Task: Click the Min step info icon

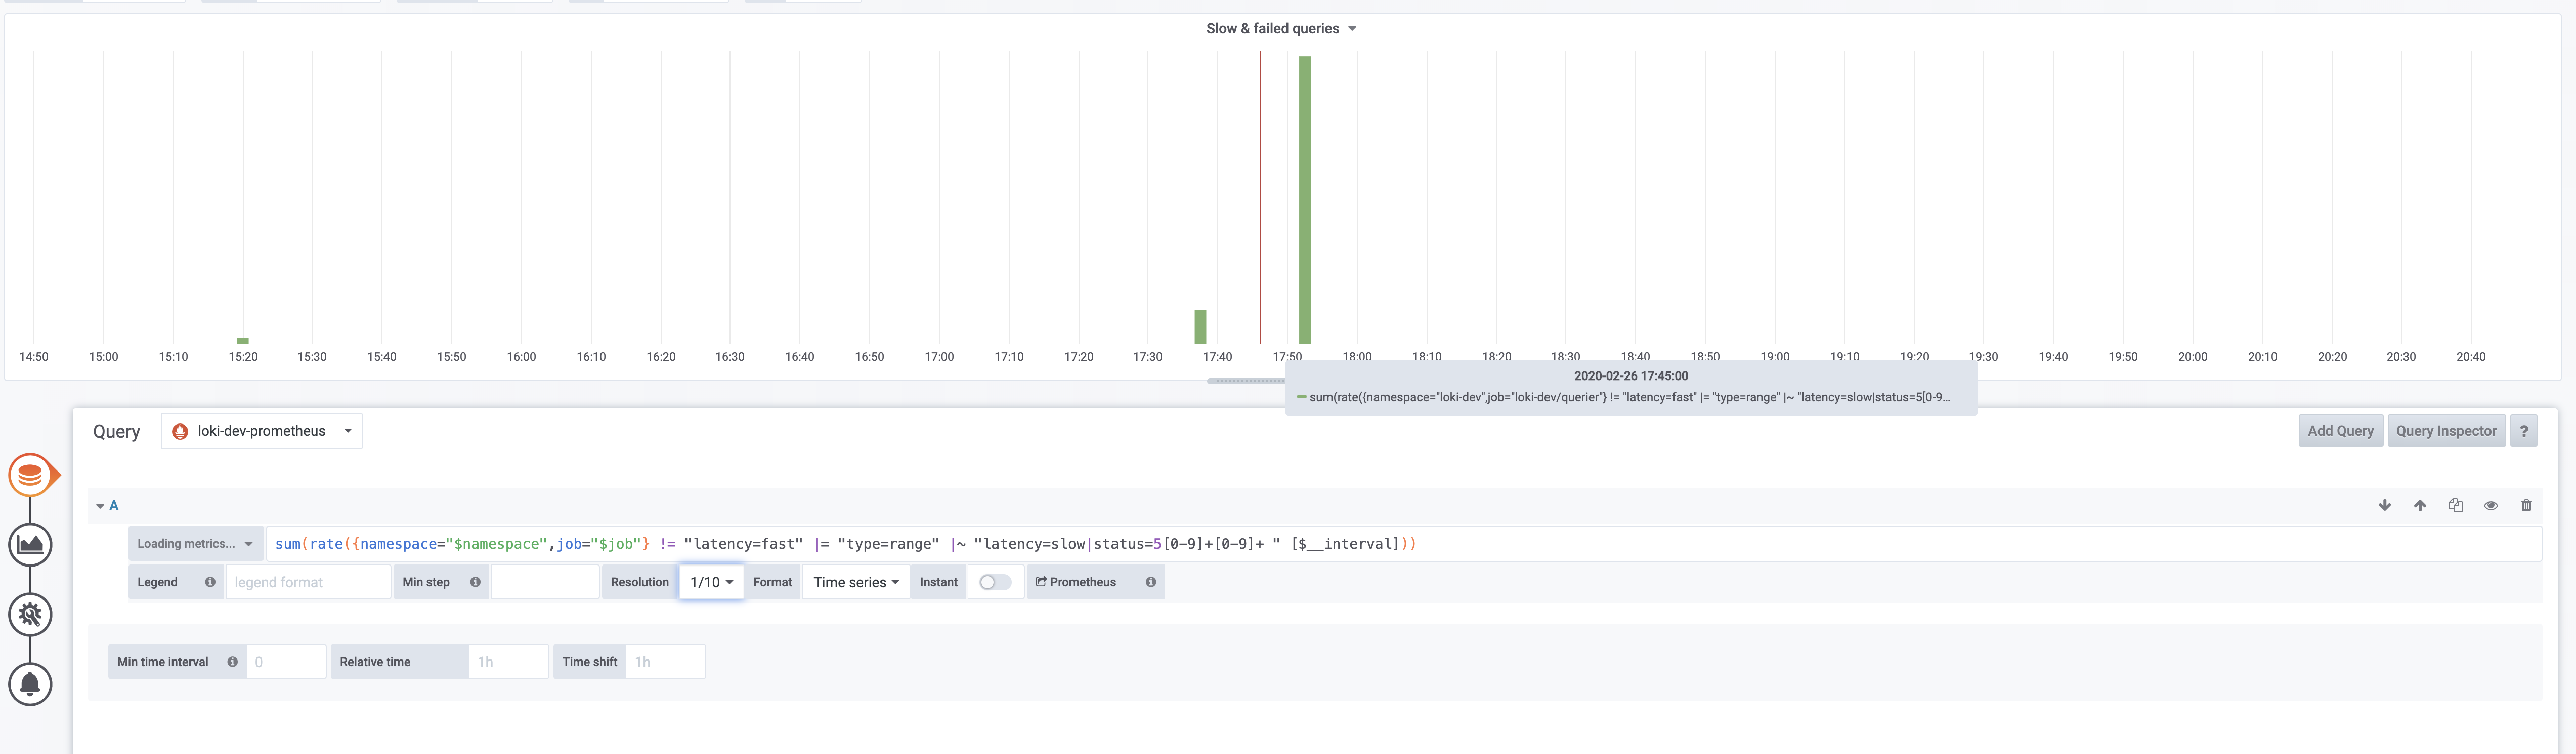Action: (475, 582)
